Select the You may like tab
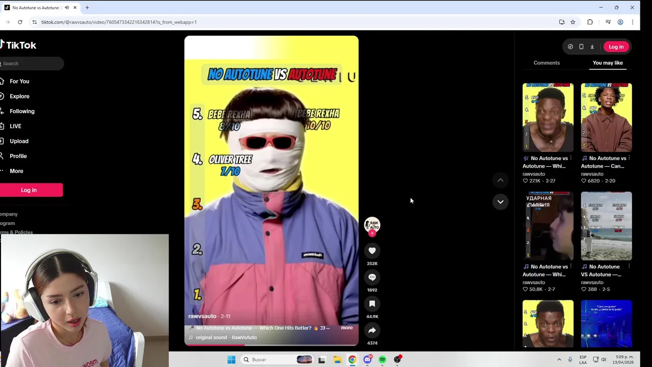 click(x=608, y=63)
